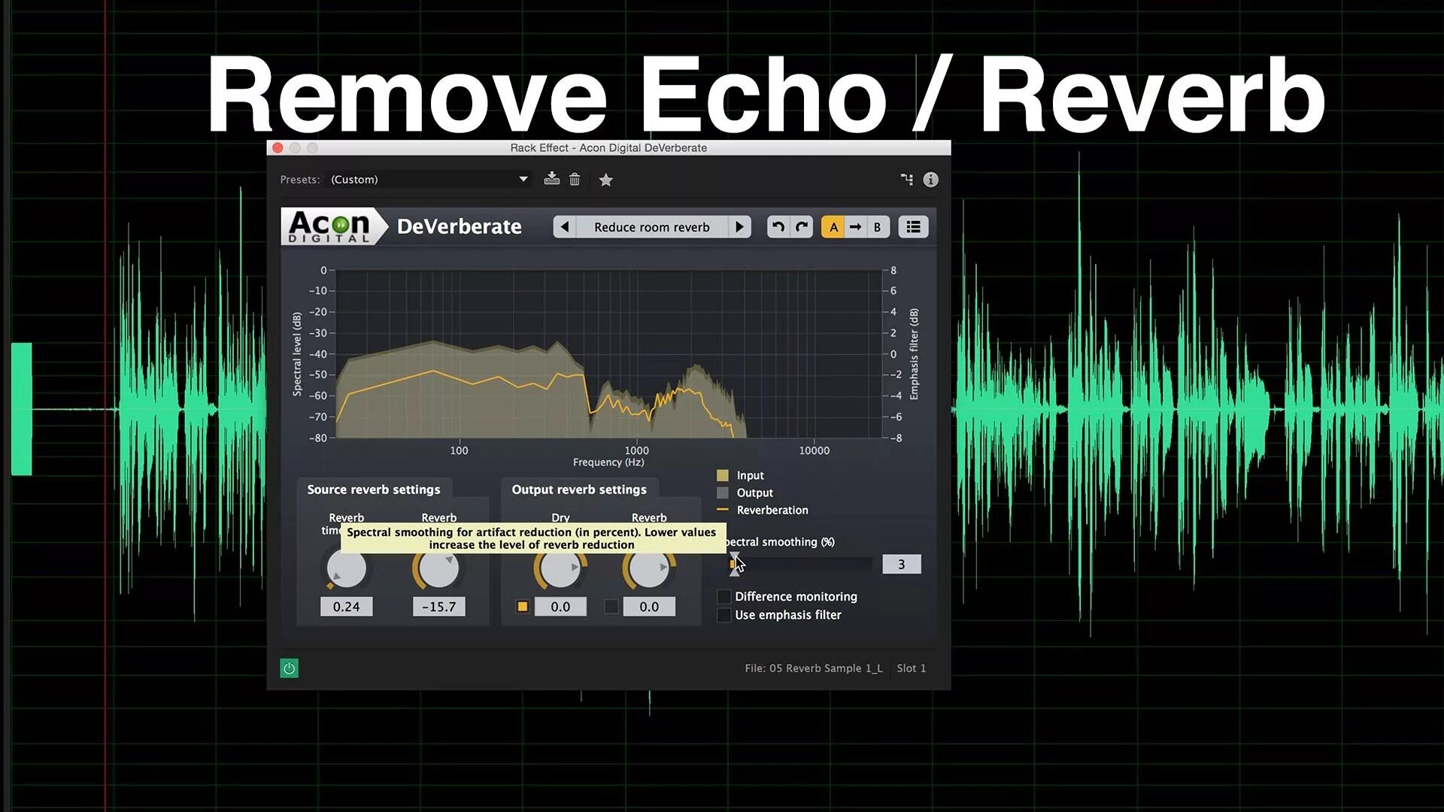
Task: Click the bypass power icon bottom left
Action: (x=290, y=668)
